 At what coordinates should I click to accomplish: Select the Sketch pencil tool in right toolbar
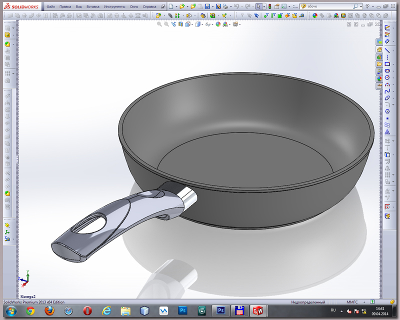(x=387, y=27)
